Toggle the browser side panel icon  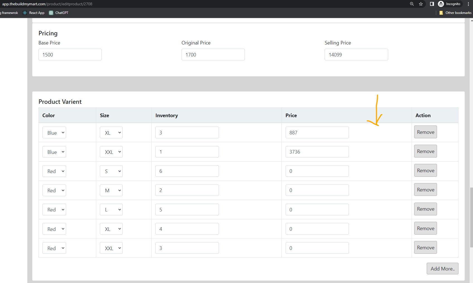point(432,4)
